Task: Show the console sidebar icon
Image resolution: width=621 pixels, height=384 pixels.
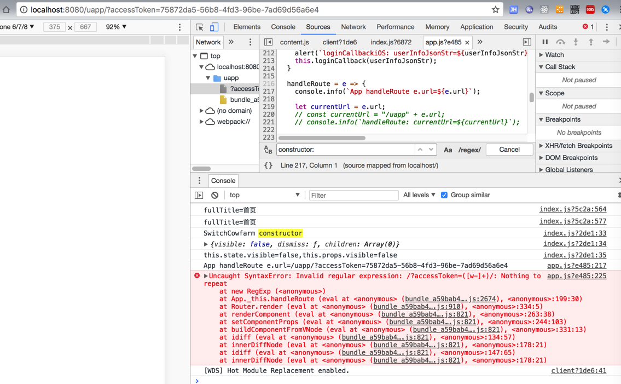Action: coord(199,195)
